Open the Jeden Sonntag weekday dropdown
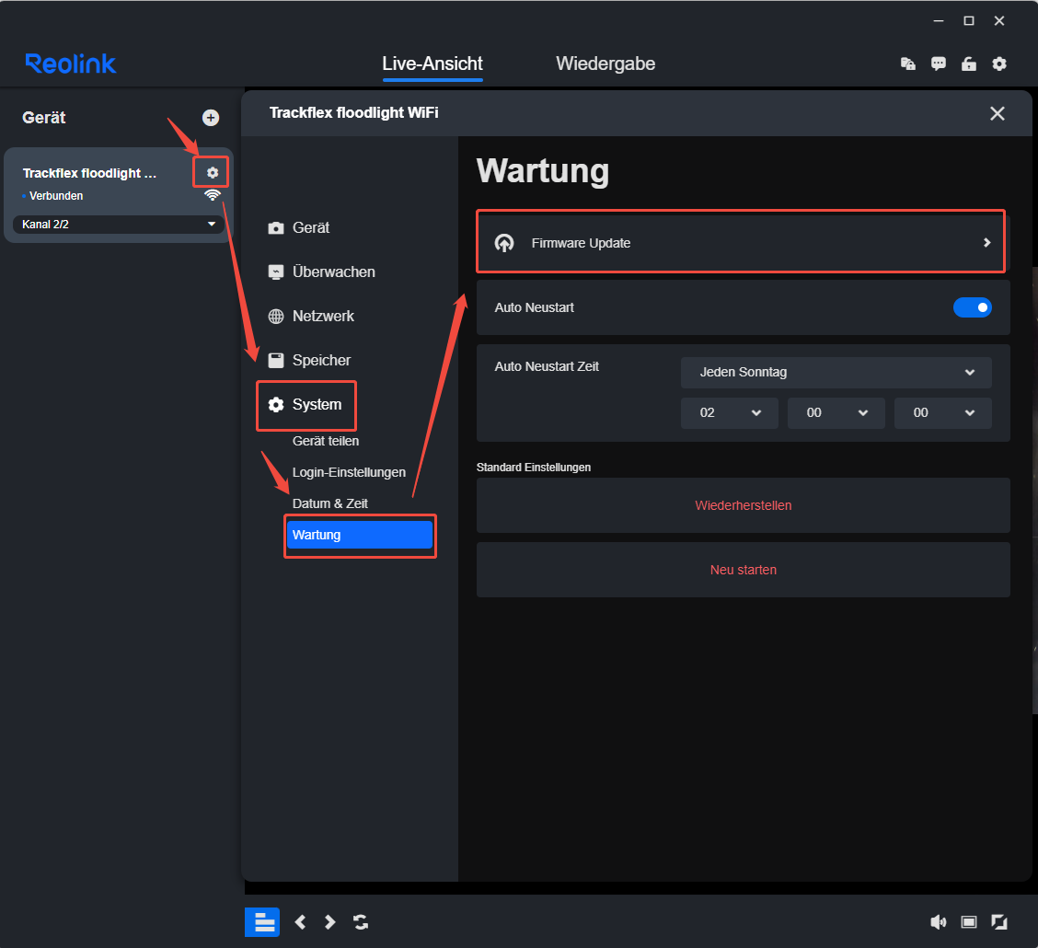Screen dimensions: 1038x948 836,372
